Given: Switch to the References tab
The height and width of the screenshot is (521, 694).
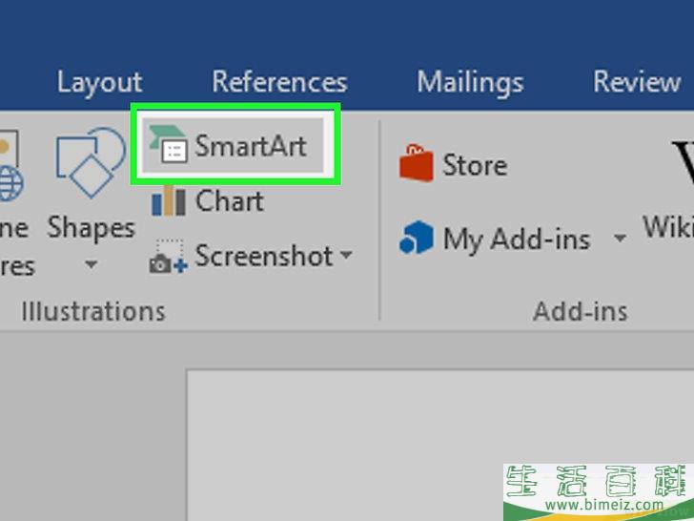Looking at the screenshot, I should pos(279,82).
